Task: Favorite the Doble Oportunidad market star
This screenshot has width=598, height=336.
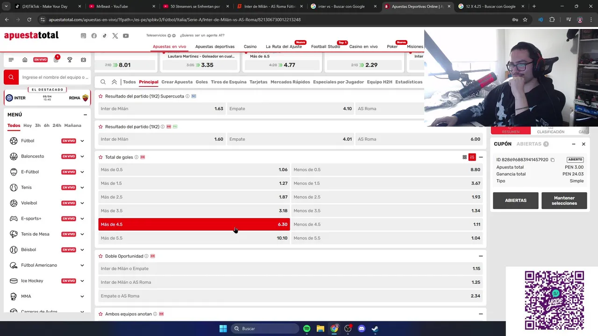Action: pos(100,256)
